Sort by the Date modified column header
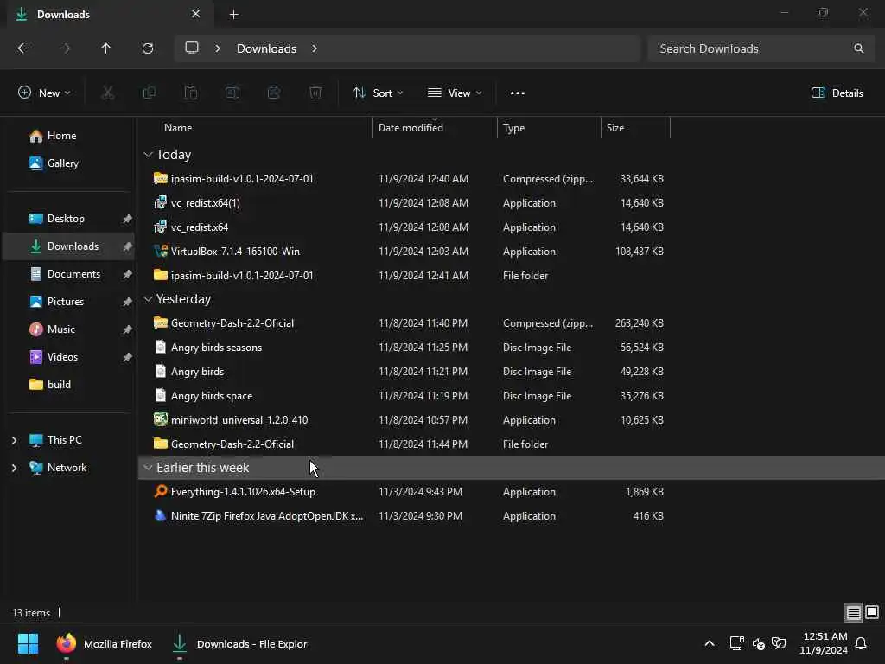 pyautogui.click(x=435, y=128)
